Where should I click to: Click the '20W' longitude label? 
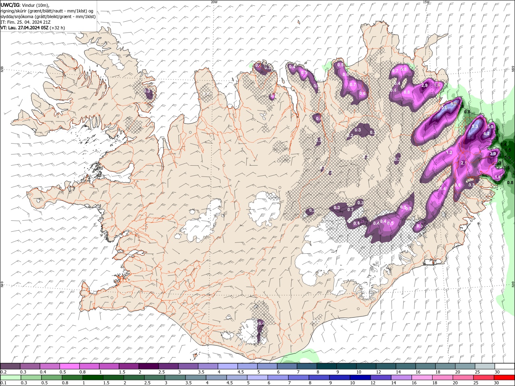pos(214,2)
